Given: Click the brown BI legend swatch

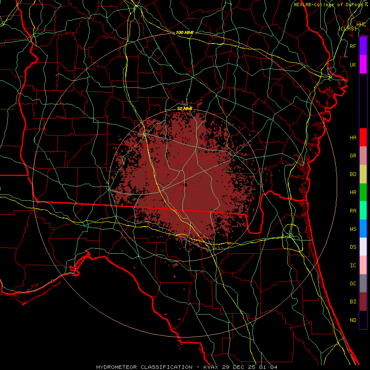Looking at the screenshot, I should point(363,302).
